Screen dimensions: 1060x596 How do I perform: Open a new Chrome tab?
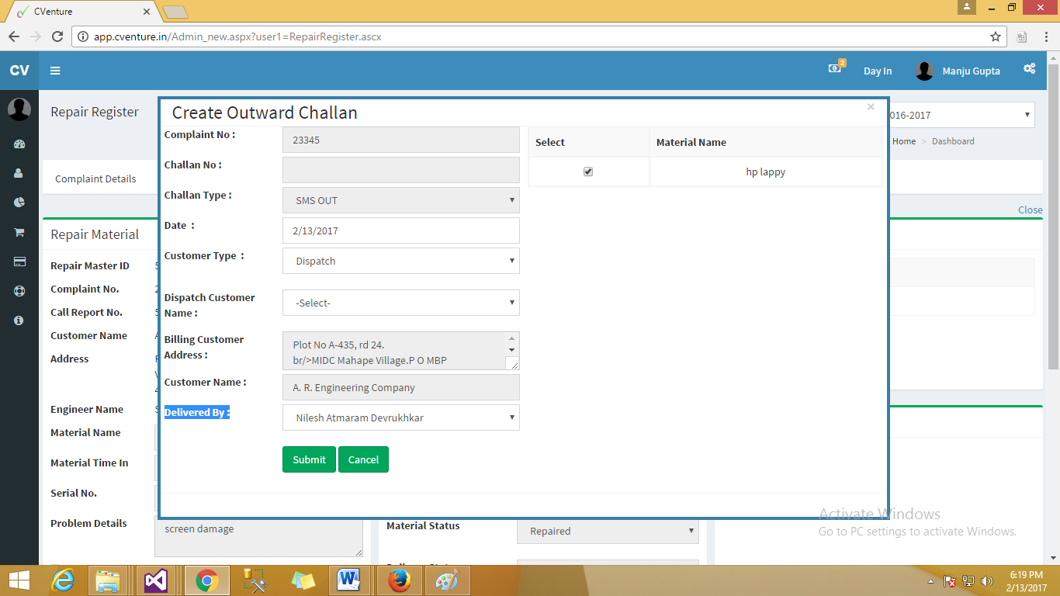pyautogui.click(x=175, y=12)
